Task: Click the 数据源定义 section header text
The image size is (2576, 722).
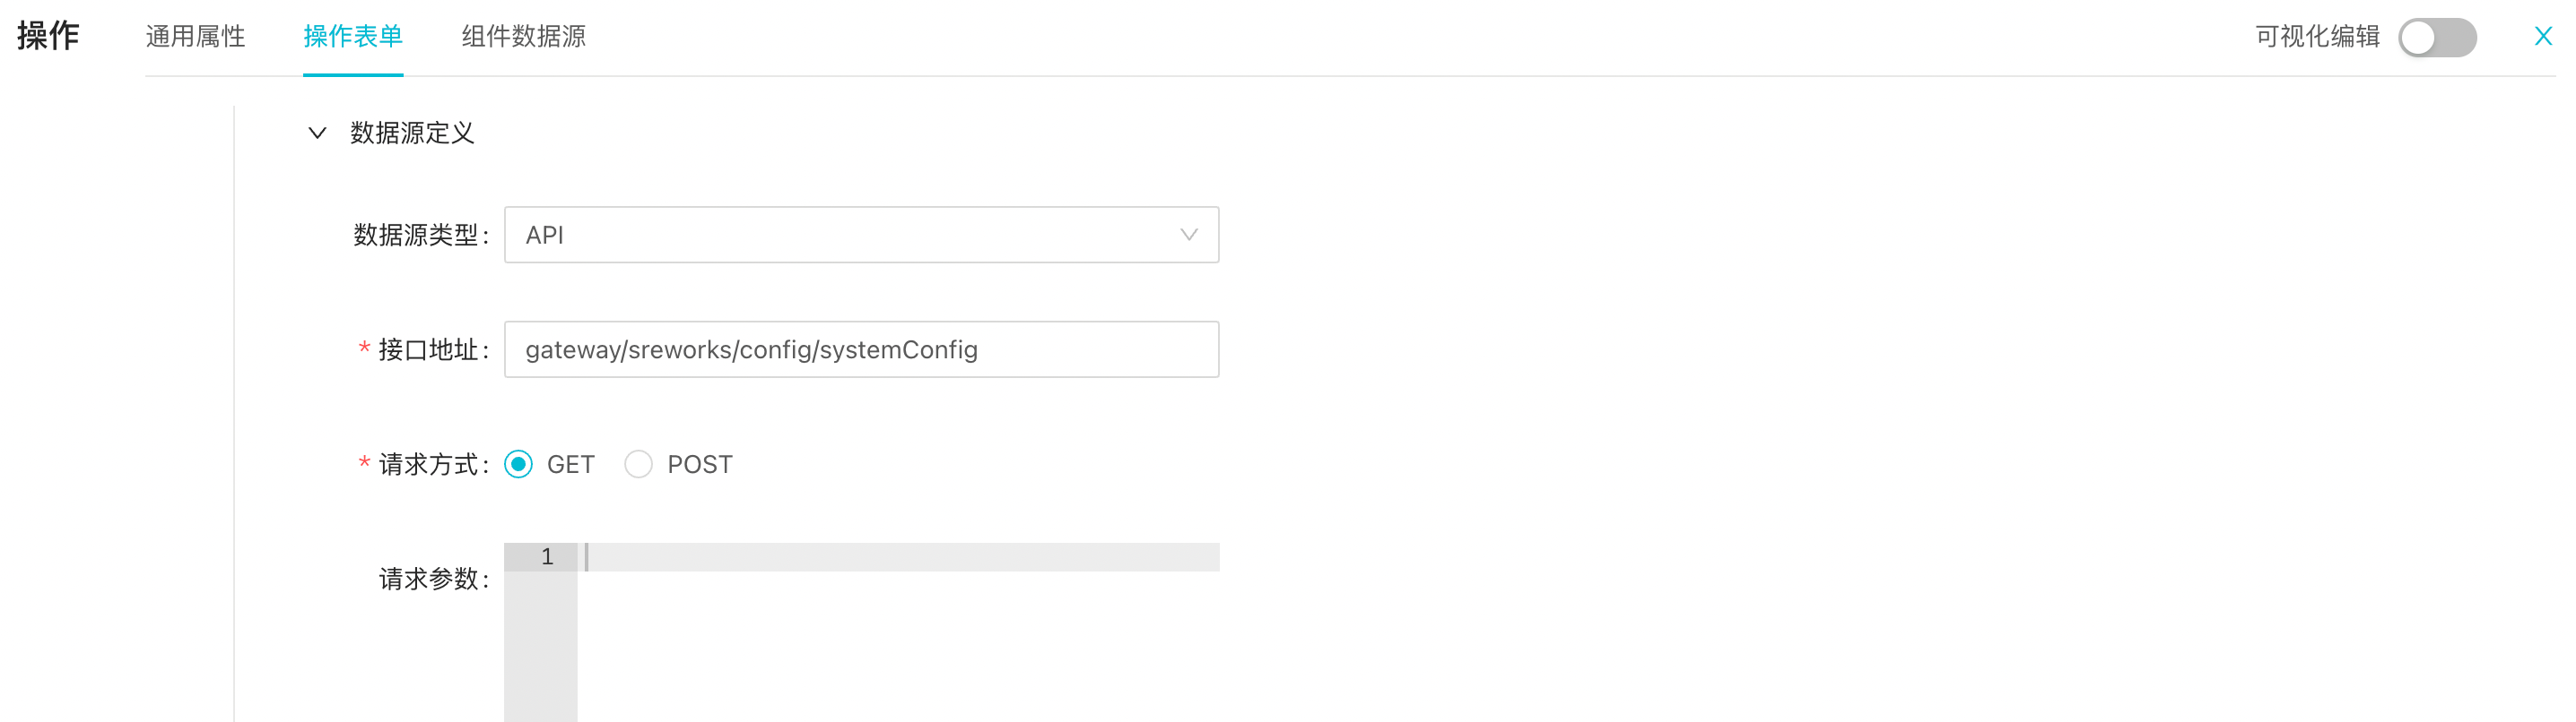Action: click(x=412, y=133)
